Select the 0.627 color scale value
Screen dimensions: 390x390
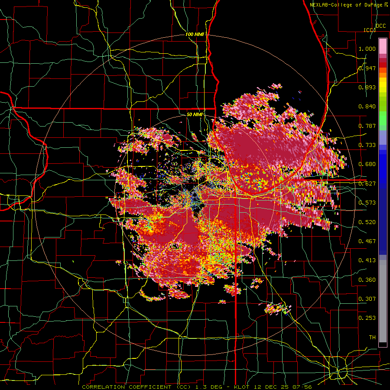pos(367,184)
